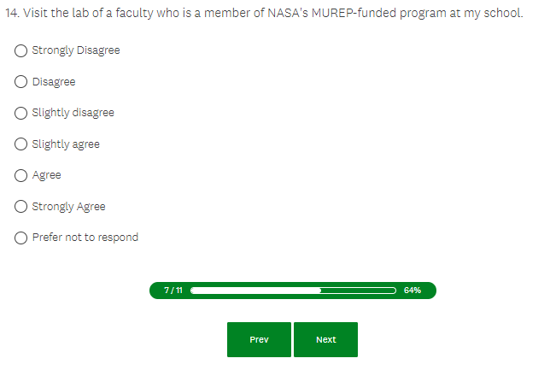Choose the Disagree radio button
The width and height of the screenshot is (550, 370).
[21, 82]
